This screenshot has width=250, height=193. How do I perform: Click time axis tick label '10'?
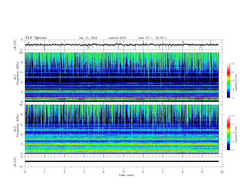[222, 172]
